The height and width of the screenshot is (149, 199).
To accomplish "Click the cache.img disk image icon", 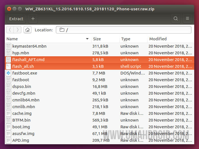I will [x=8, y=113].
